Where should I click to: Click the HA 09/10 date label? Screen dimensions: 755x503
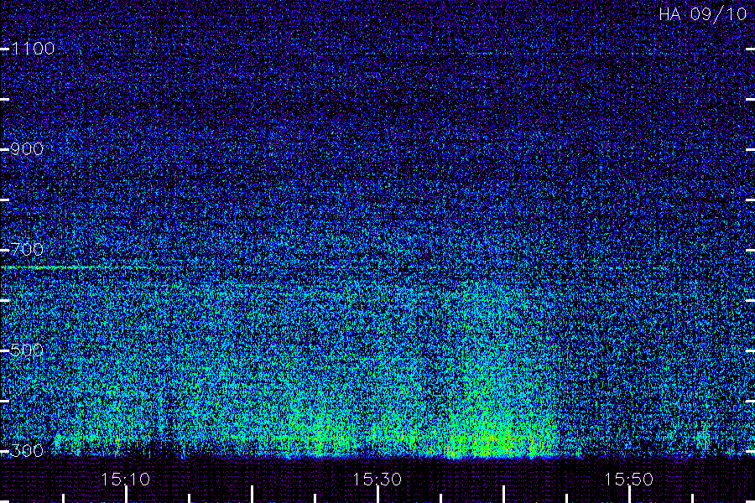pyautogui.click(x=702, y=14)
